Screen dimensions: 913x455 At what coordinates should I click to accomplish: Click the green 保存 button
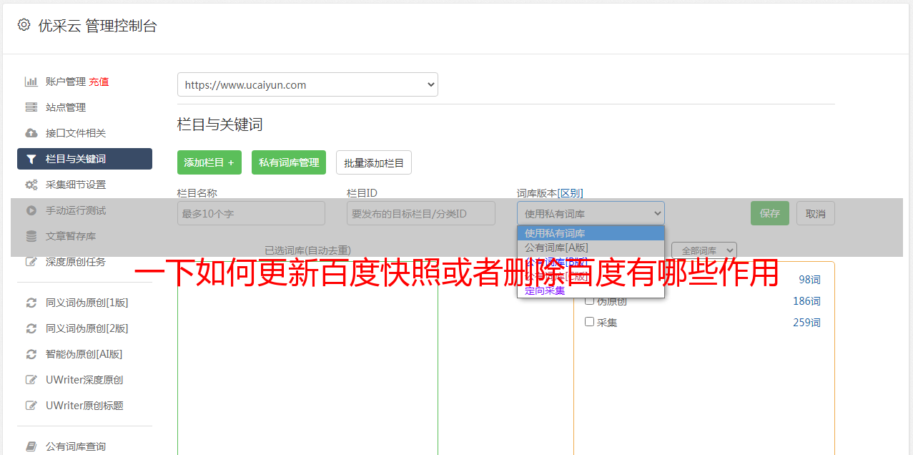(770, 213)
